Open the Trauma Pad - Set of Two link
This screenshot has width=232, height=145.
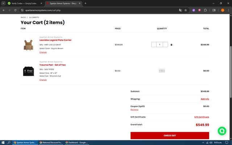52,65
